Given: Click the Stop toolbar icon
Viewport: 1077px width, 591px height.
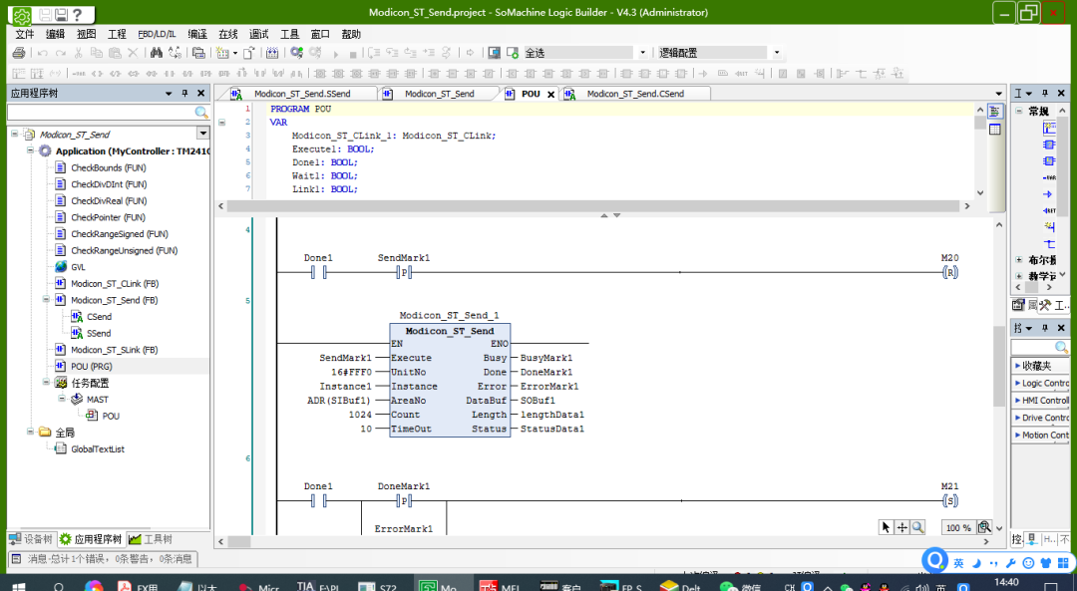Looking at the screenshot, I should [x=353, y=53].
